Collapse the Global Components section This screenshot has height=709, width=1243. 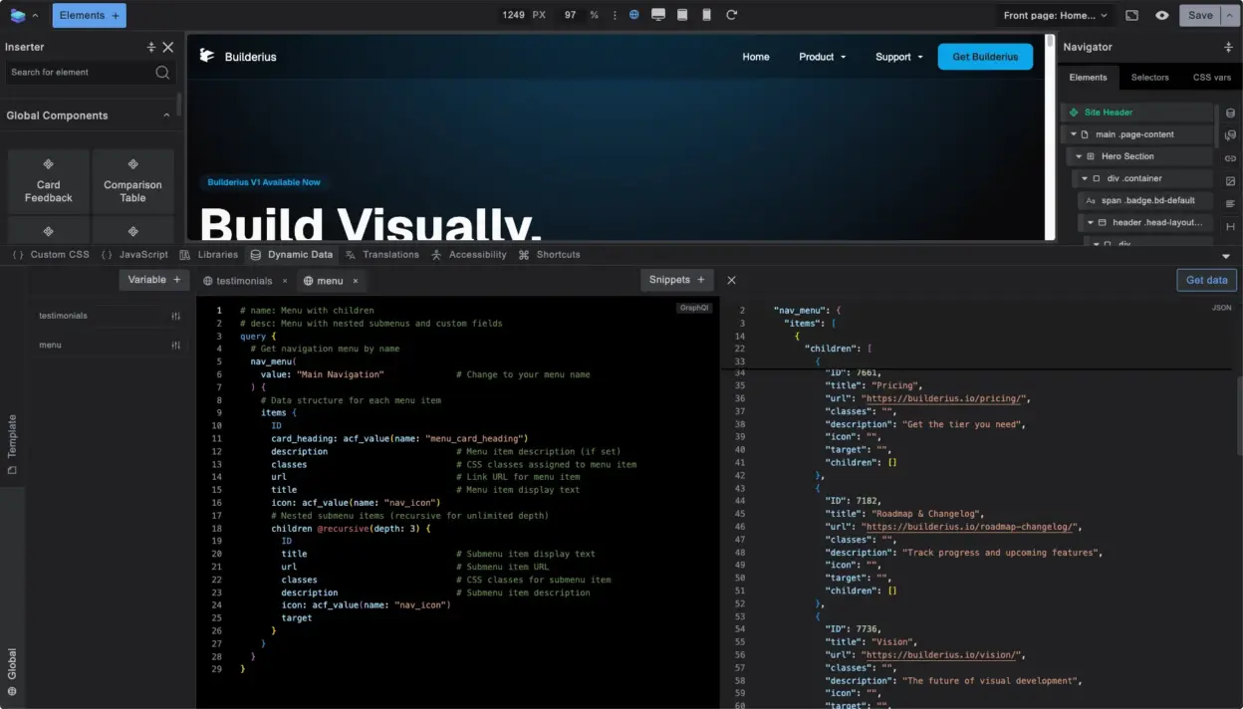(165, 115)
